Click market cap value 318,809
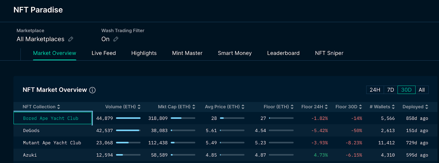Screen dimensions: 439x163 coord(158,118)
